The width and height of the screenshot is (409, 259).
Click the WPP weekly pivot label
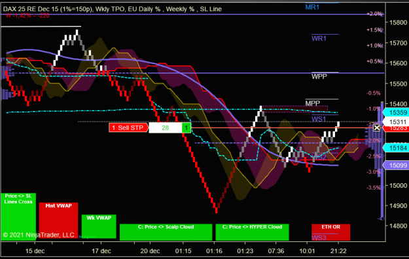click(319, 77)
